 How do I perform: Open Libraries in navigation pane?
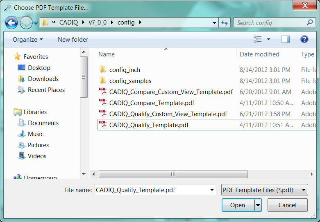(35, 112)
